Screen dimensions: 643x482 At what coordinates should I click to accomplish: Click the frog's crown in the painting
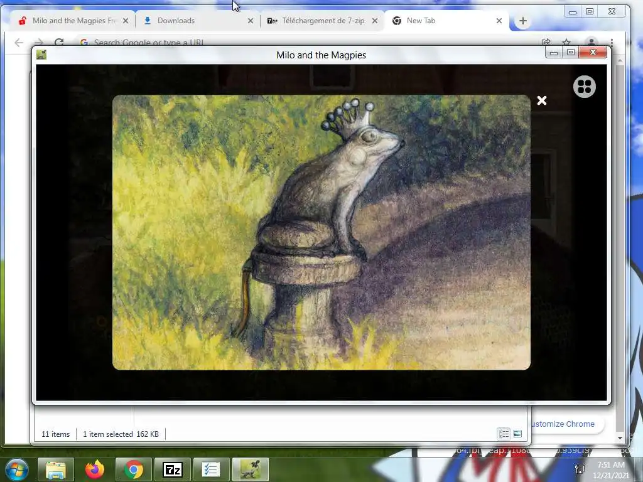pyautogui.click(x=347, y=117)
